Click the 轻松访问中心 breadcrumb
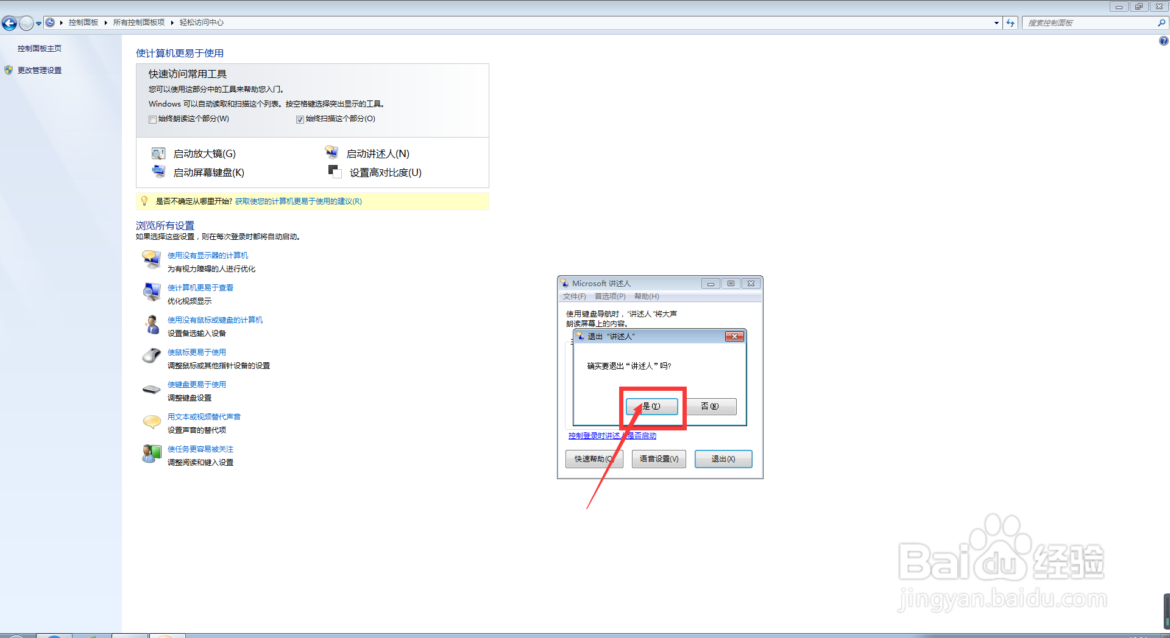The height and width of the screenshot is (638, 1170). point(202,23)
